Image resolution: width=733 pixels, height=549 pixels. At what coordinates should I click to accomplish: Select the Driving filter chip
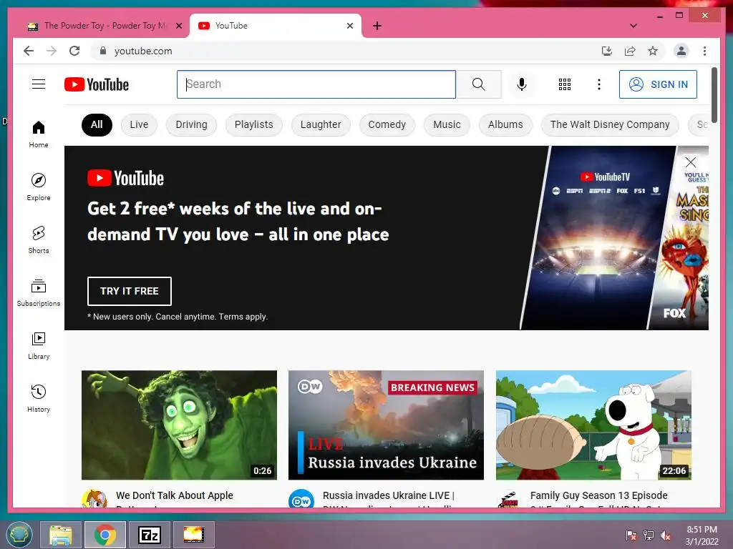point(191,124)
